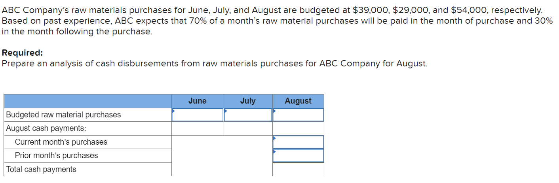Viewport: 559px width, 183px height.
Task: Click the Total cash payments row label
Action: point(41,169)
